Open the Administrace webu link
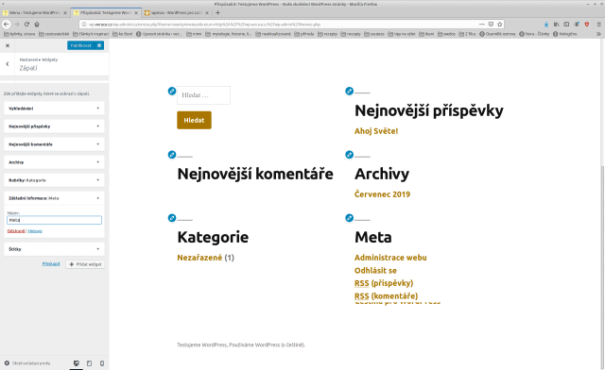The image size is (605, 370). pos(390,258)
